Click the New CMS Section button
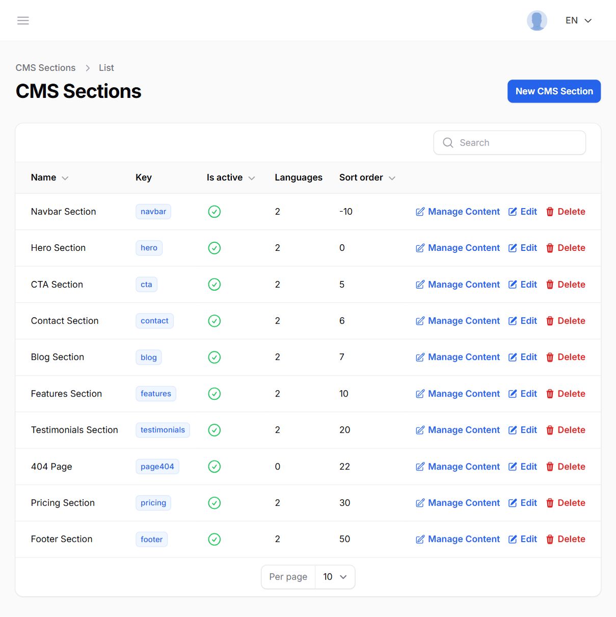This screenshot has height=617, width=616. [554, 91]
